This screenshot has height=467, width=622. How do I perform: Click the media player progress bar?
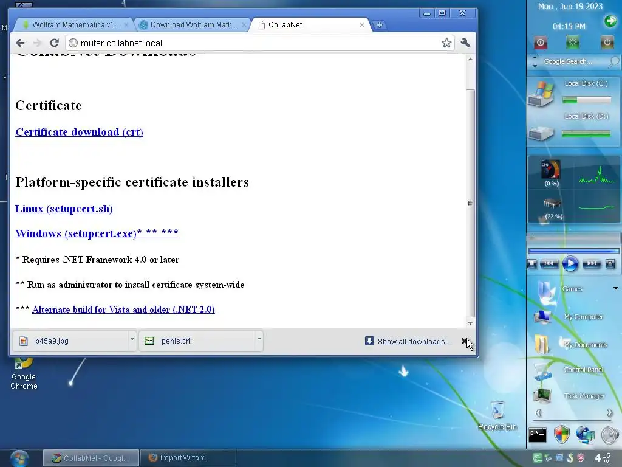click(573, 251)
